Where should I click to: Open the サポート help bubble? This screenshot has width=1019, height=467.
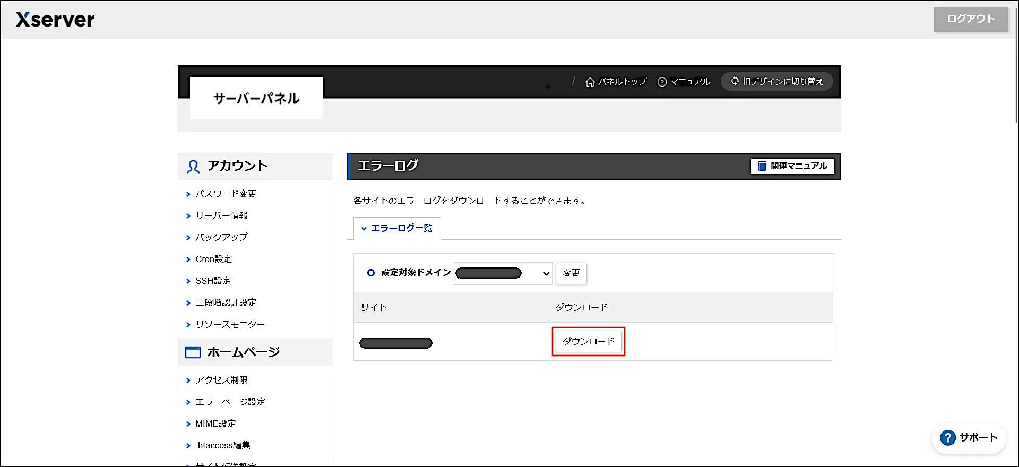click(969, 438)
